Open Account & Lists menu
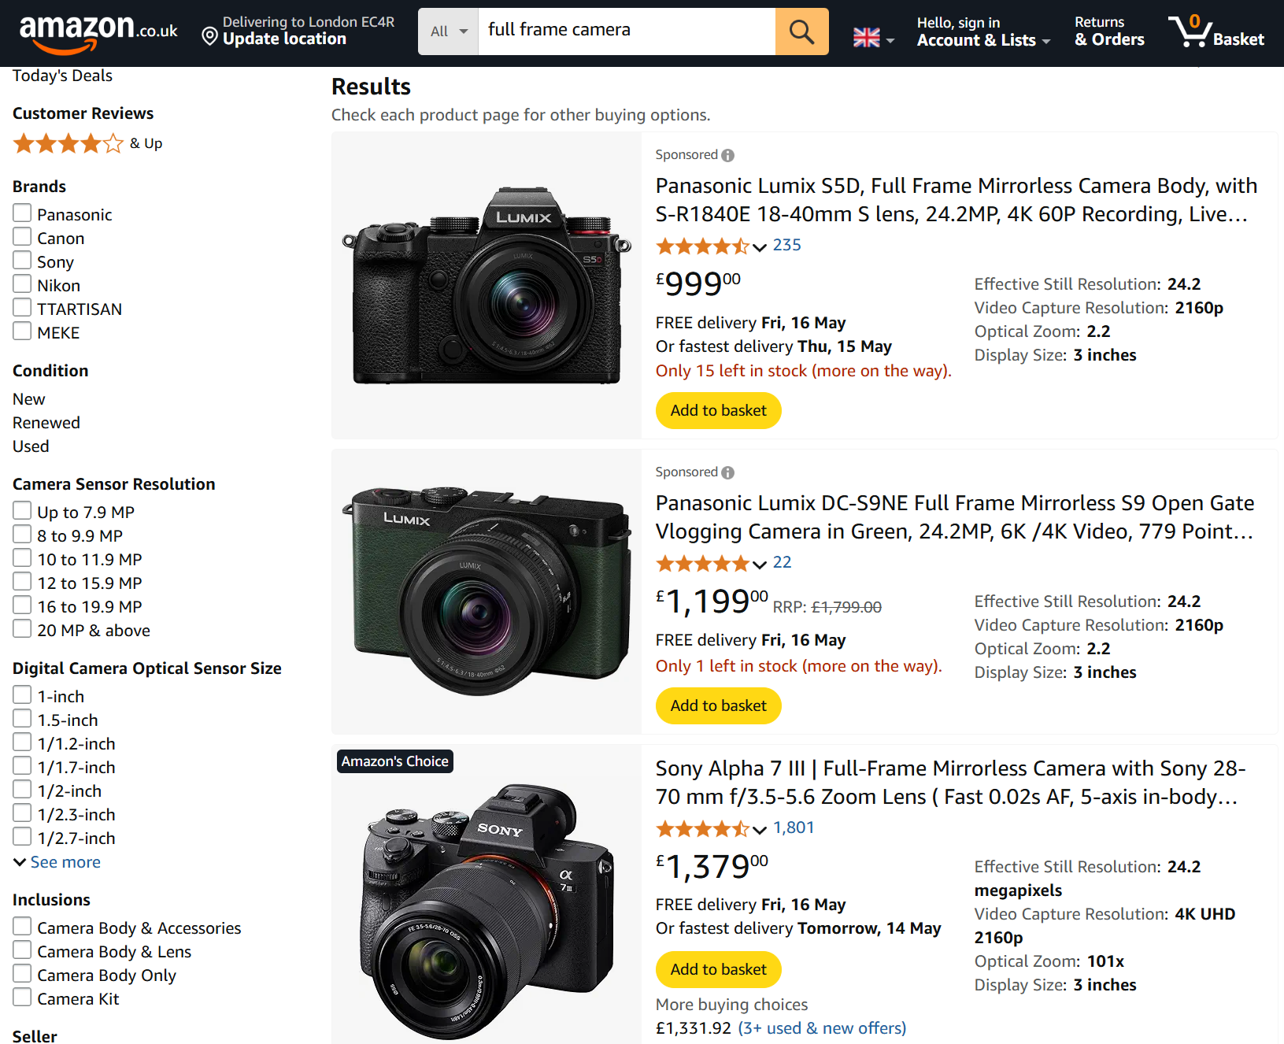 (x=983, y=31)
